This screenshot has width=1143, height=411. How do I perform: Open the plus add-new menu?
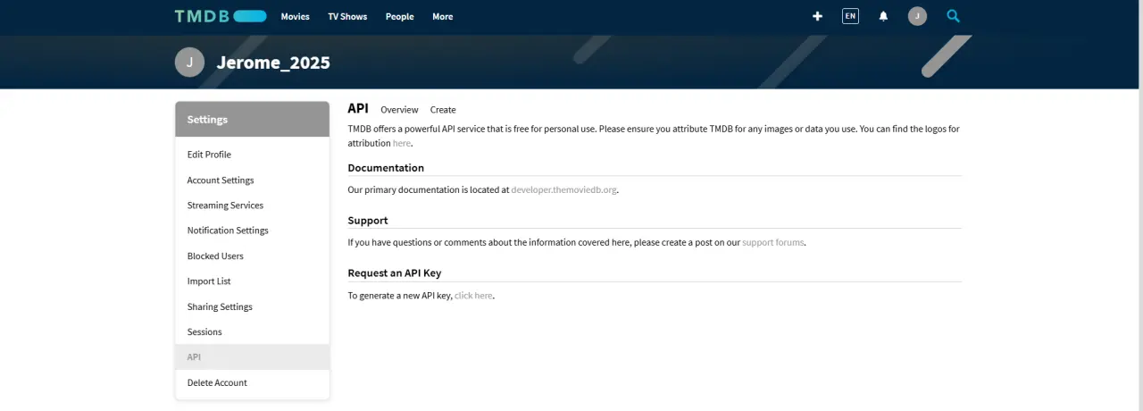817,16
